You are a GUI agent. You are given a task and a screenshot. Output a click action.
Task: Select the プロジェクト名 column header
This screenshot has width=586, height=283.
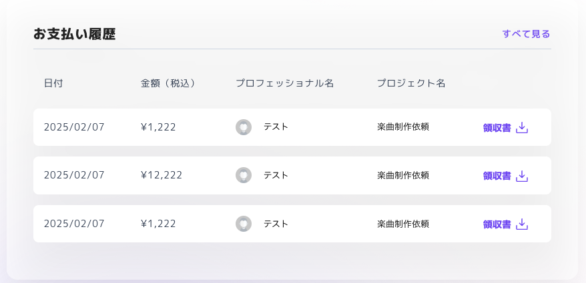tap(411, 83)
